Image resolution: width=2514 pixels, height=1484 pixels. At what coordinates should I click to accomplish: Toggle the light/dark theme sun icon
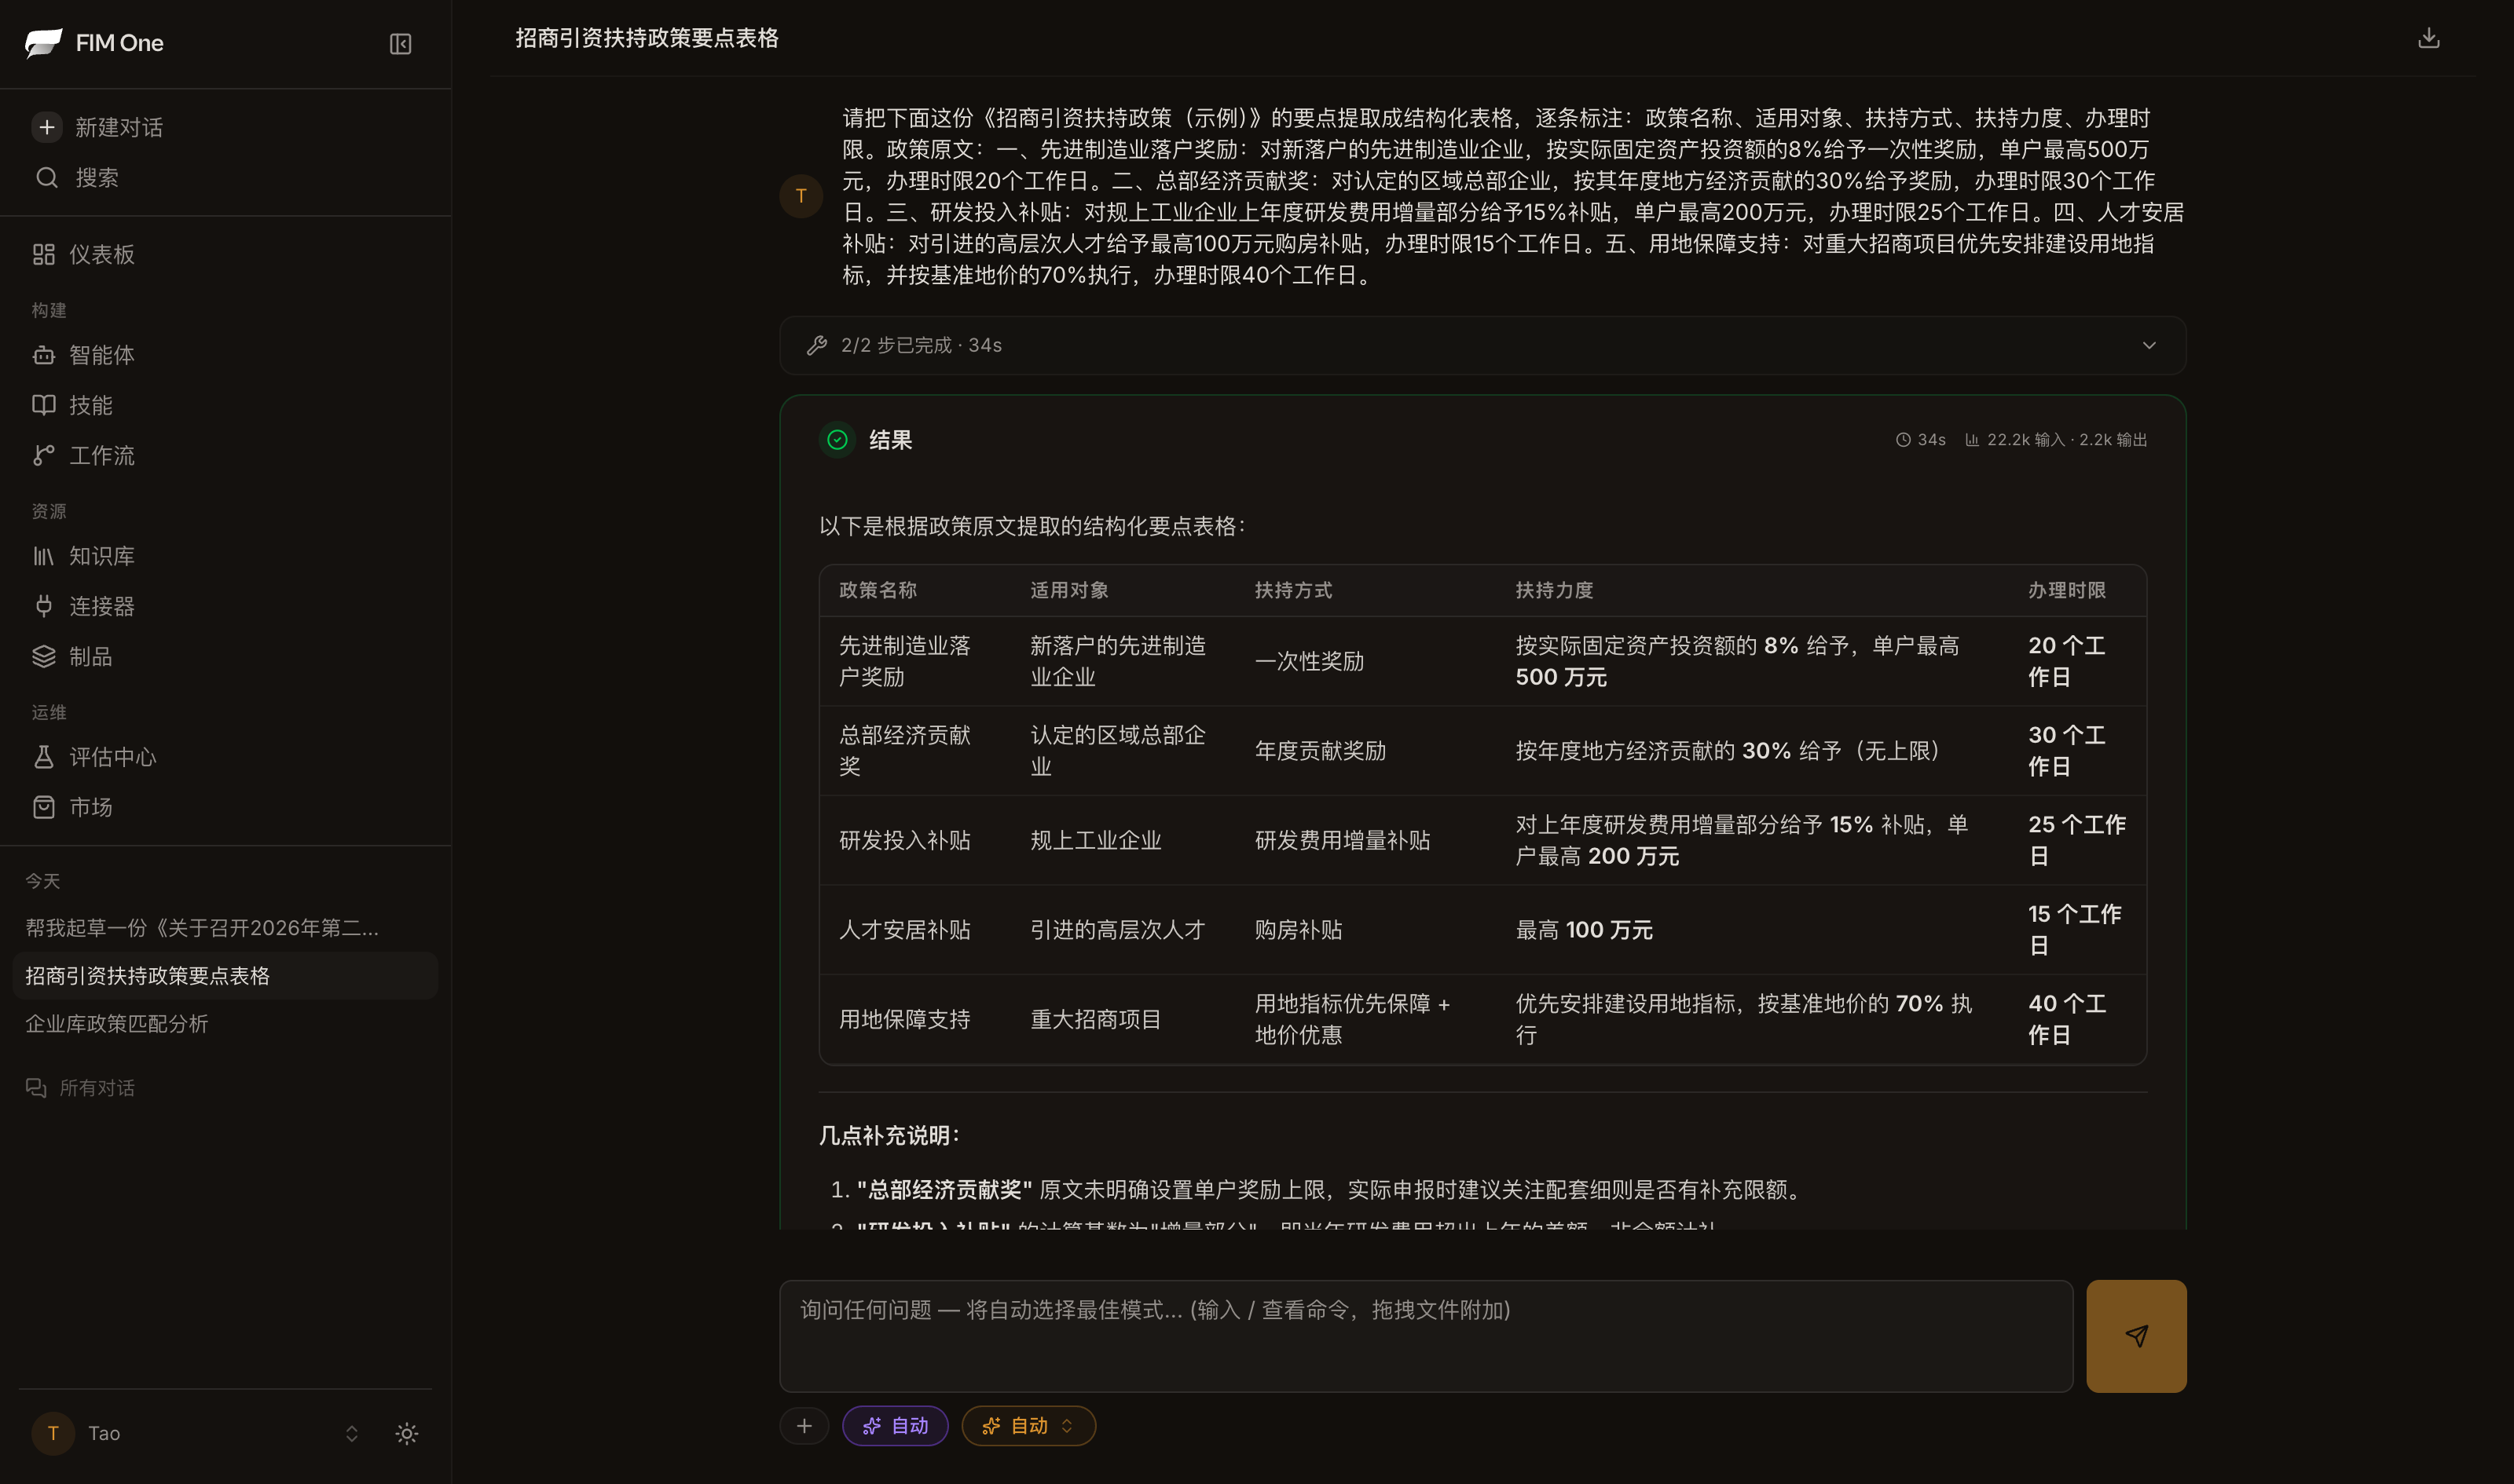tap(406, 1433)
